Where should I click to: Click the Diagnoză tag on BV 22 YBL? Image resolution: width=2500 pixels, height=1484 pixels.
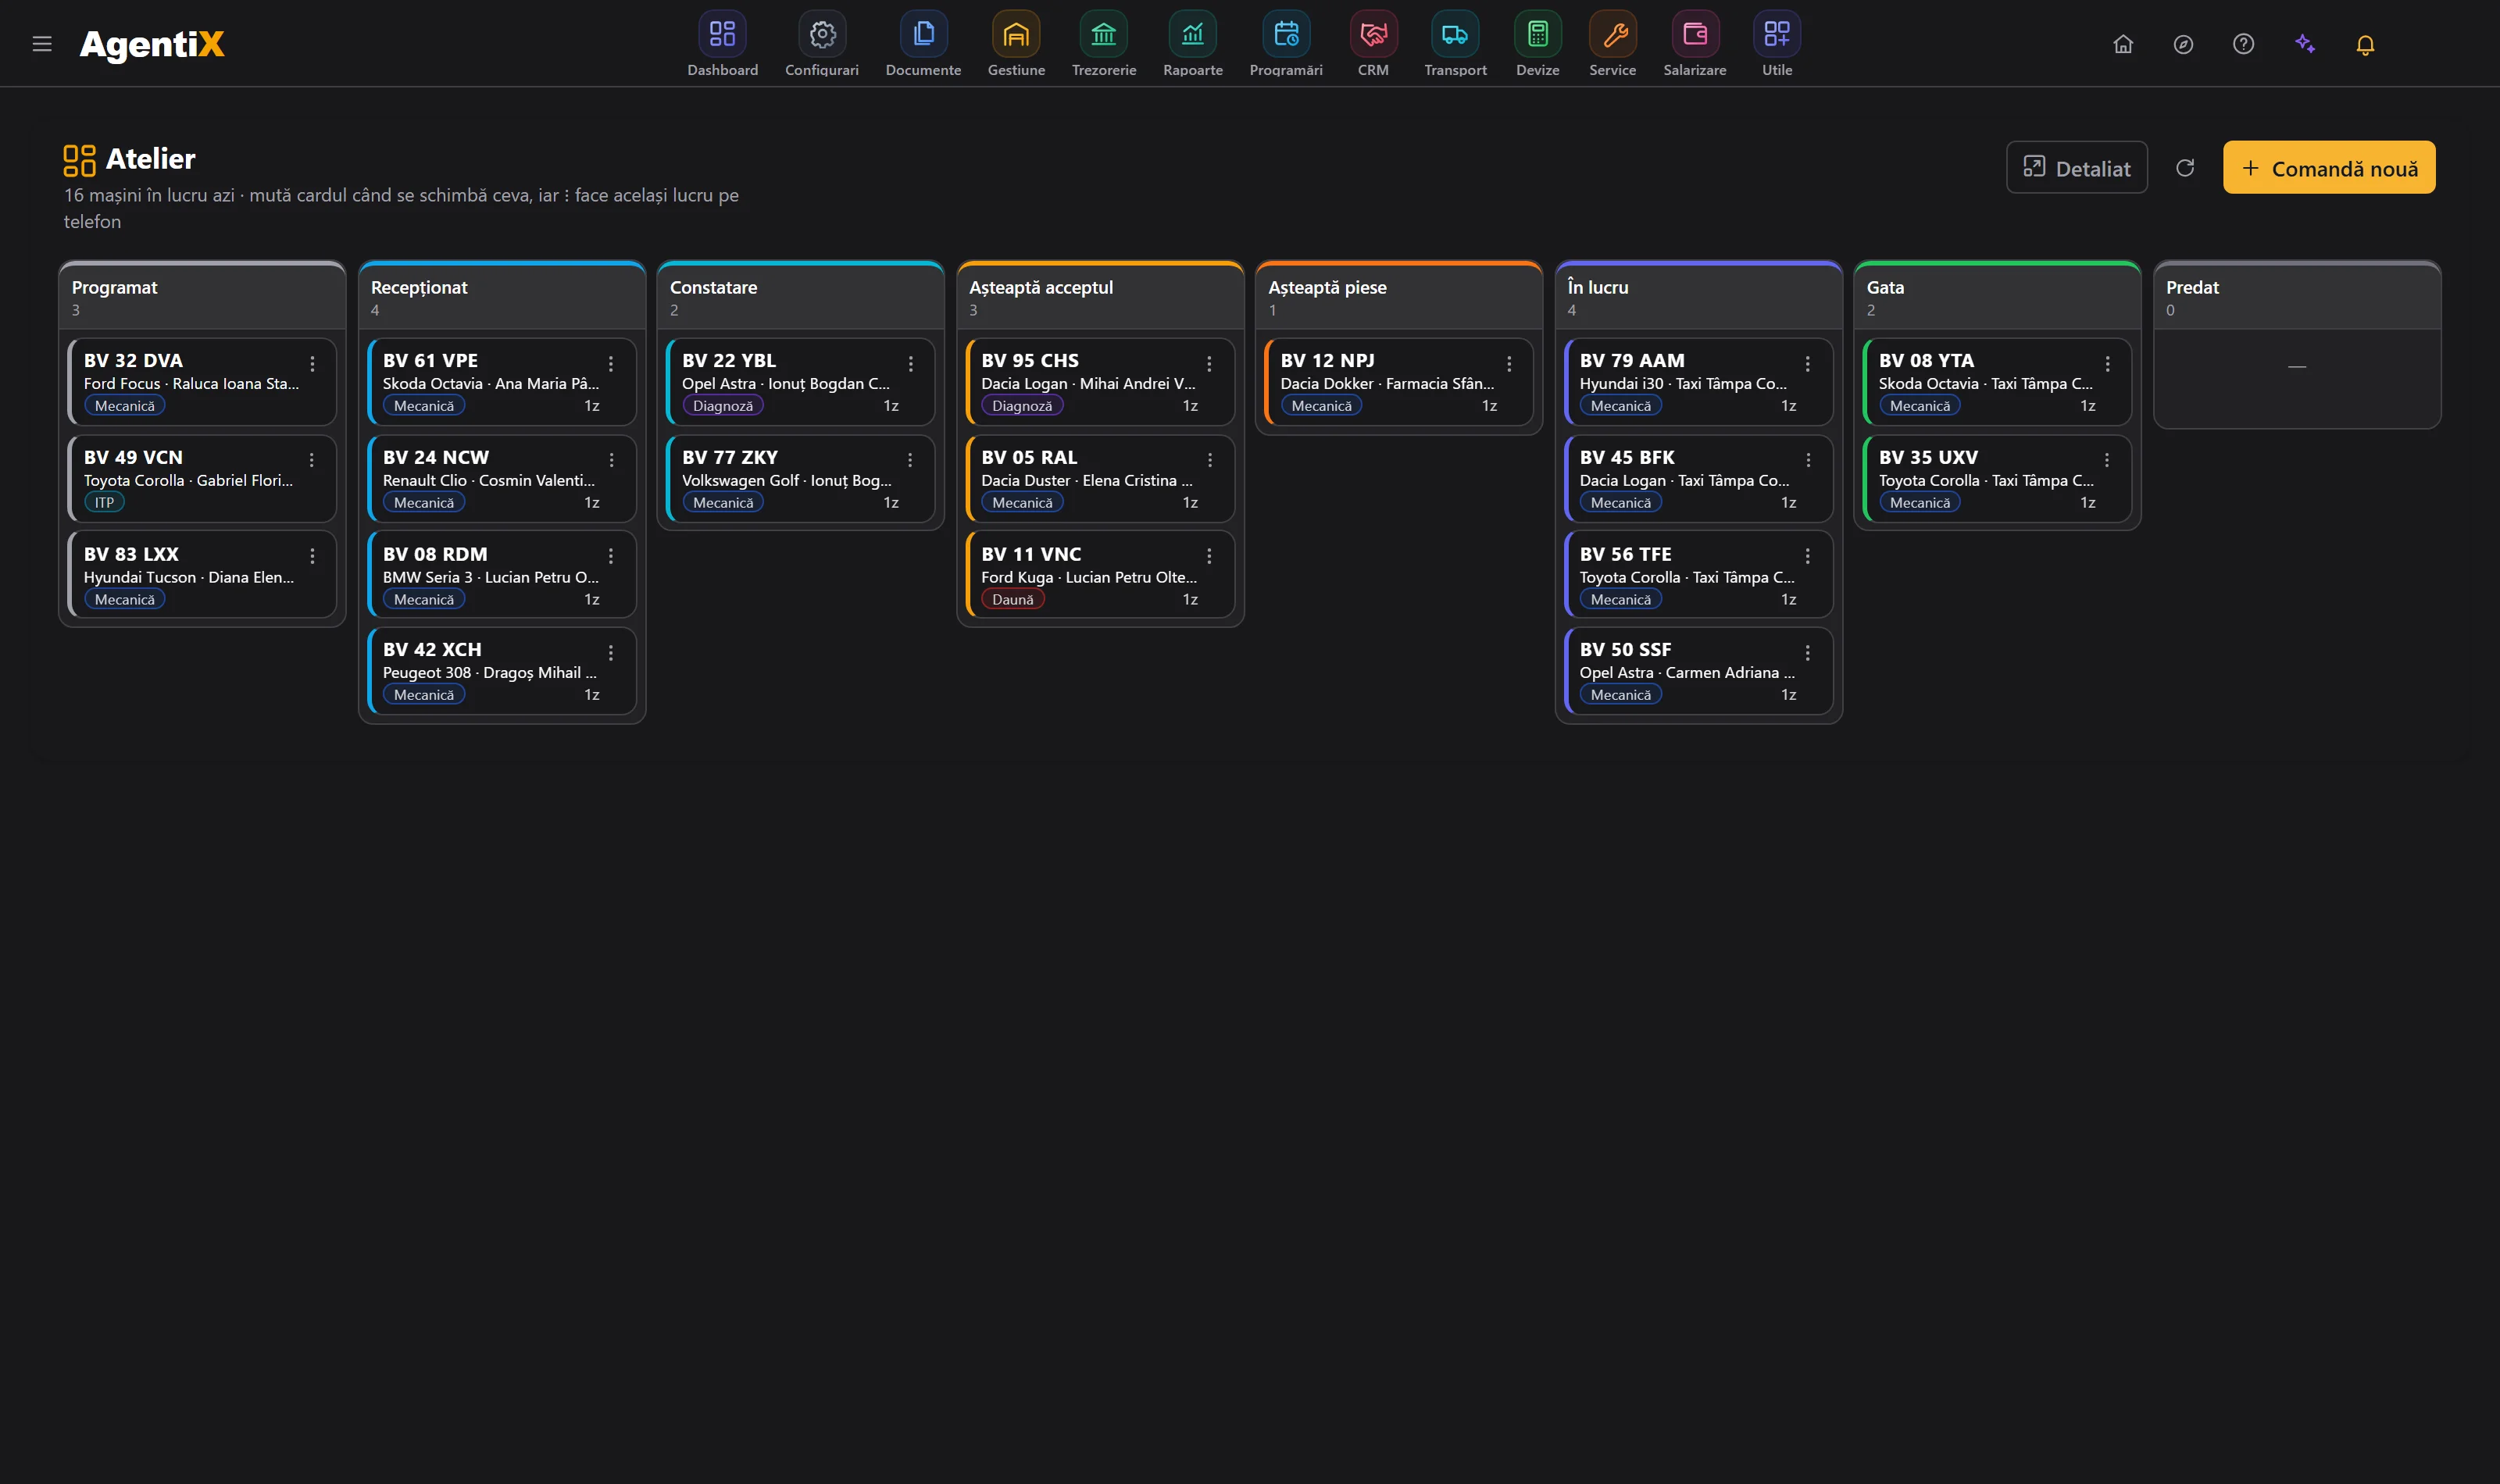[722, 405]
